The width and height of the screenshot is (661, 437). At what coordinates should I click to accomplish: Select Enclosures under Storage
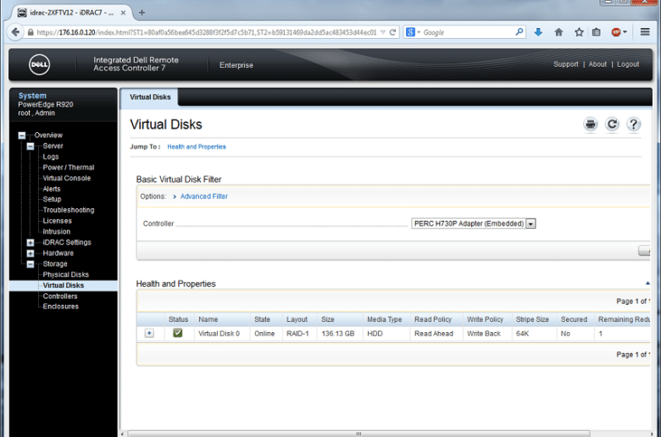coord(61,307)
